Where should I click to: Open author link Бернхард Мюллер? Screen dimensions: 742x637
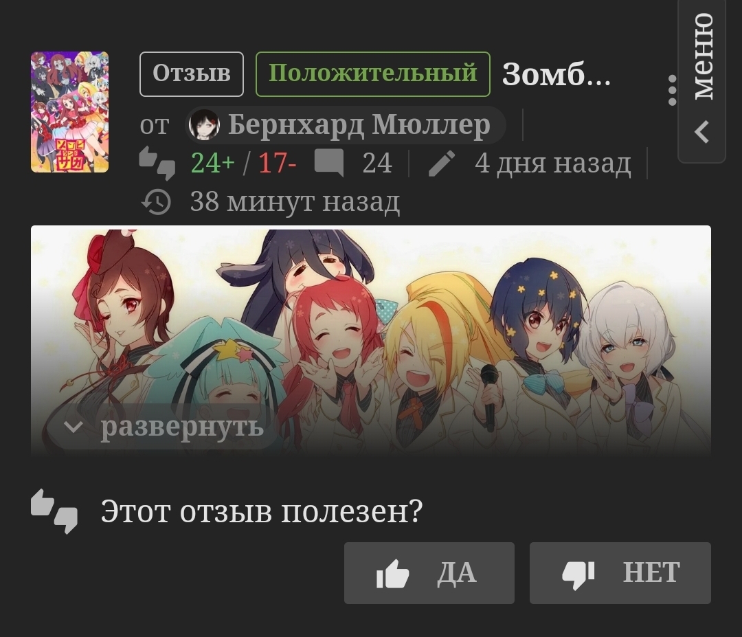tap(359, 125)
